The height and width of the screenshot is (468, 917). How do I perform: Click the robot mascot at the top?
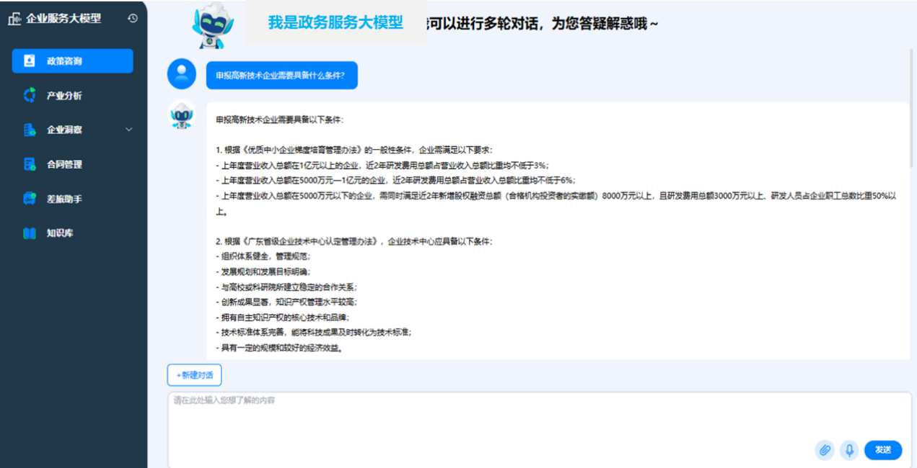(x=212, y=26)
